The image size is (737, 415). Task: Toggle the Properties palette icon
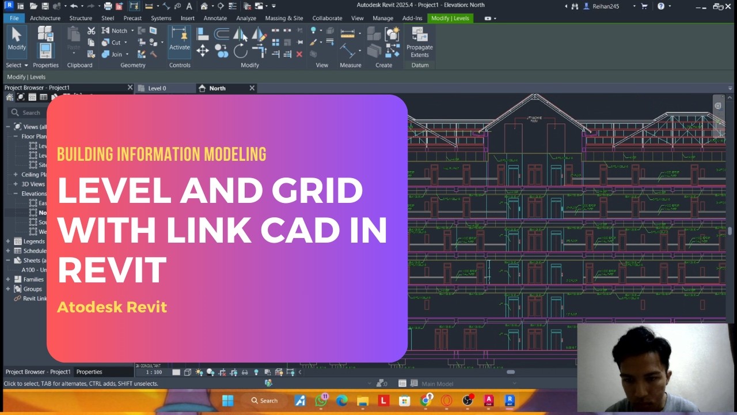pyautogui.click(x=45, y=51)
